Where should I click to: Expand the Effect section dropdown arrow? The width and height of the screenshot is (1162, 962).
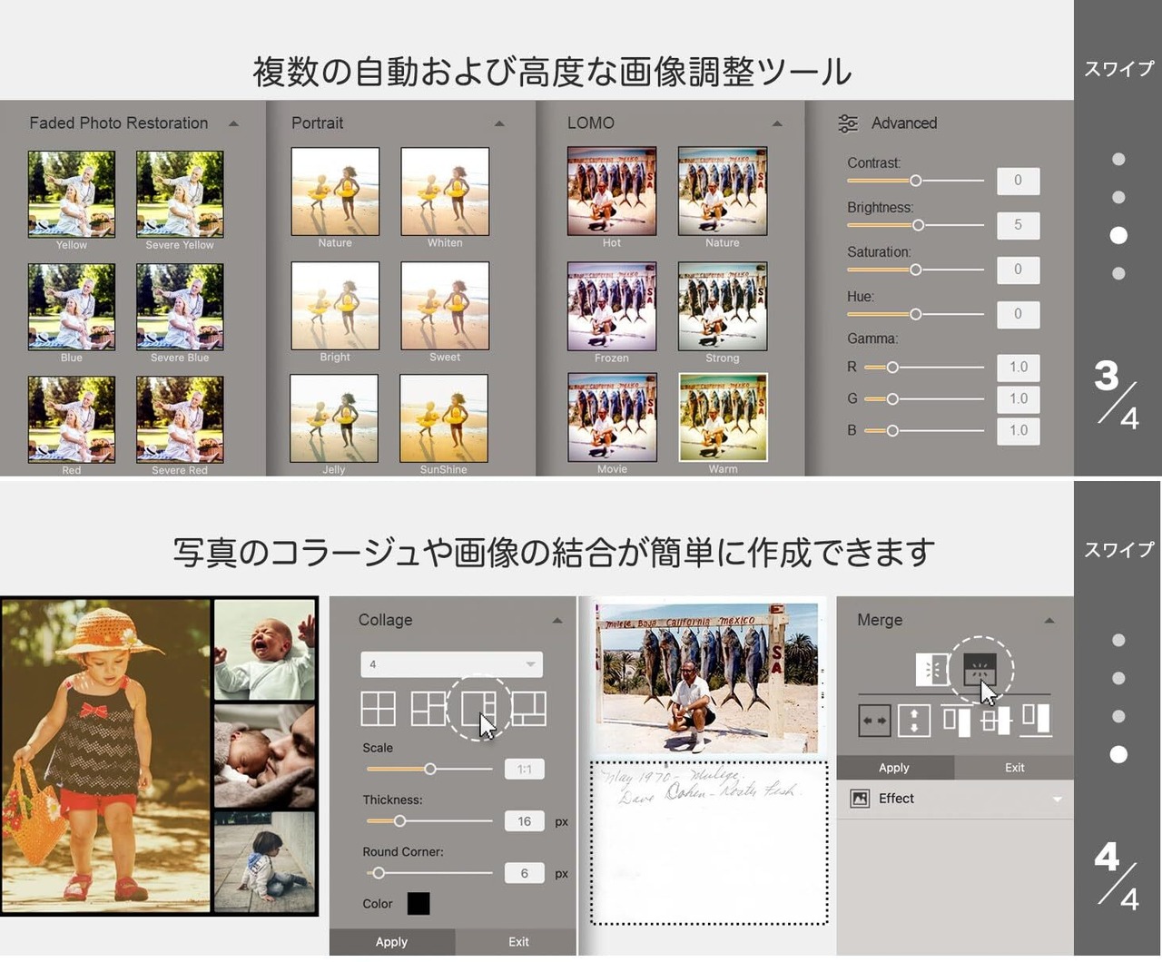point(1057,799)
